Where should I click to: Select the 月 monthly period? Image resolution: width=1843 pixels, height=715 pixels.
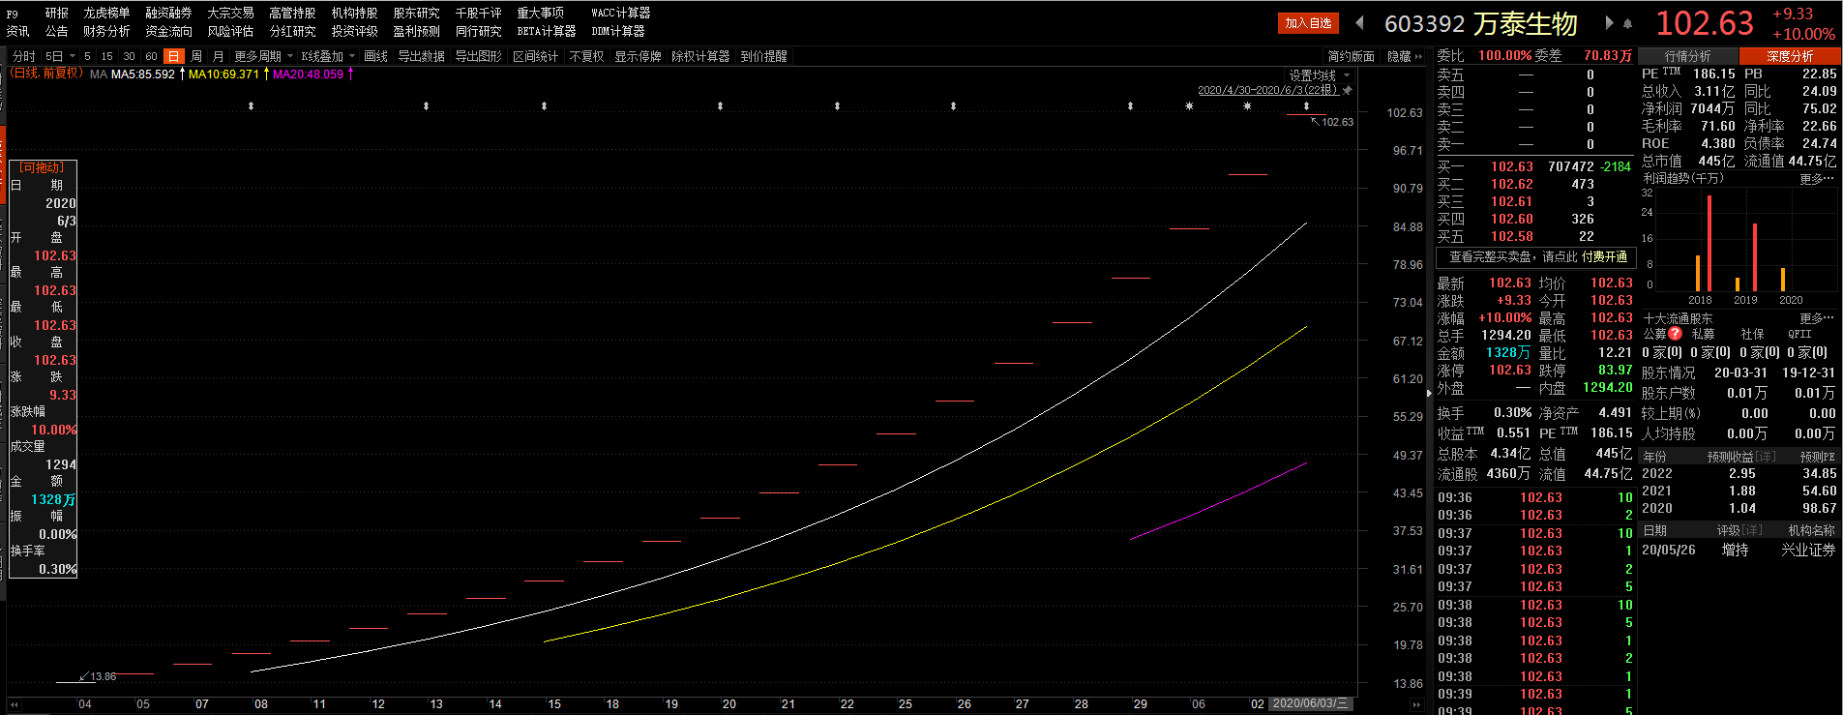click(219, 56)
